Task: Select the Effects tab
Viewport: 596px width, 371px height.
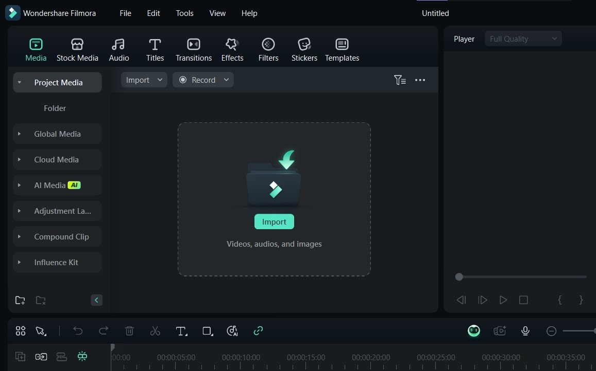Action: point(232,50)
